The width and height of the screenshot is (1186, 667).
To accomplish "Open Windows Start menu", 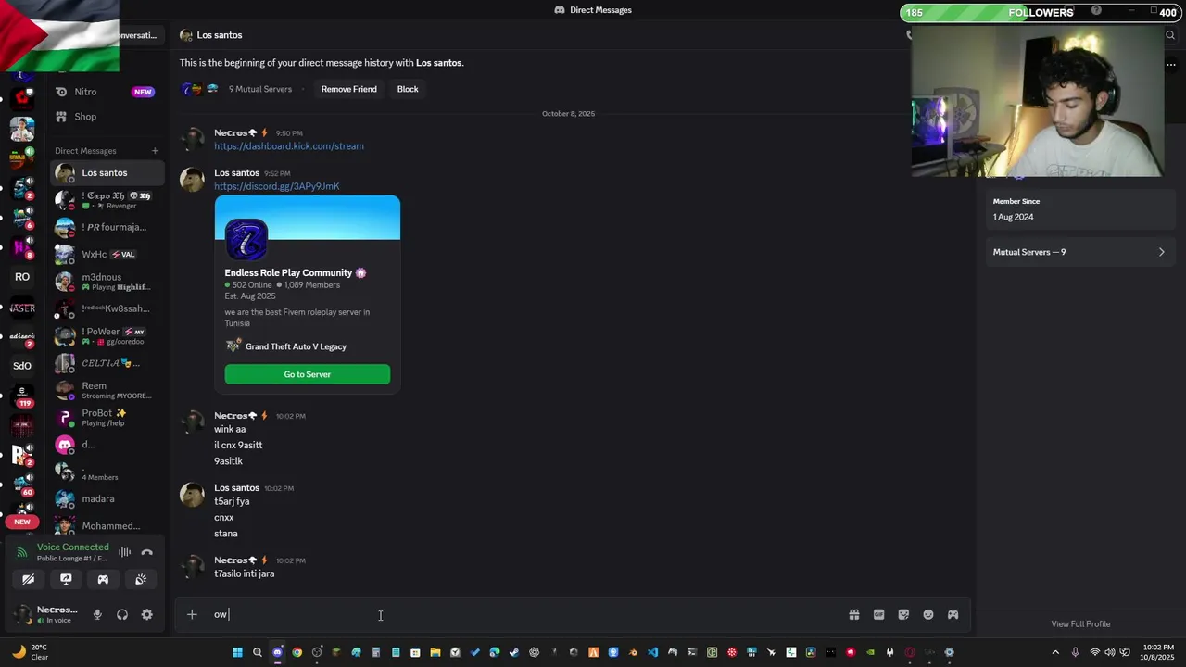I will (x=237, y=652).
